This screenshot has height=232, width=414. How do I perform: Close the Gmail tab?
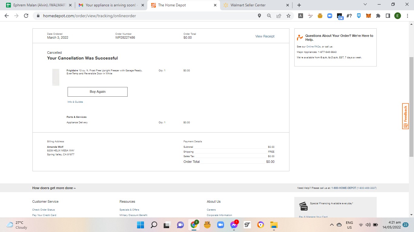[143, 5]
